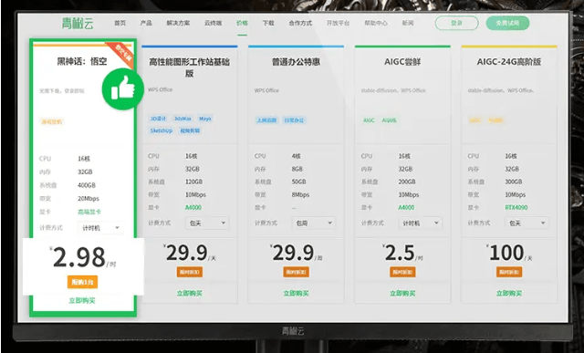Go to the 首页 nav item
The height and width of the screenshot is (353, 584).
[120, 23]
